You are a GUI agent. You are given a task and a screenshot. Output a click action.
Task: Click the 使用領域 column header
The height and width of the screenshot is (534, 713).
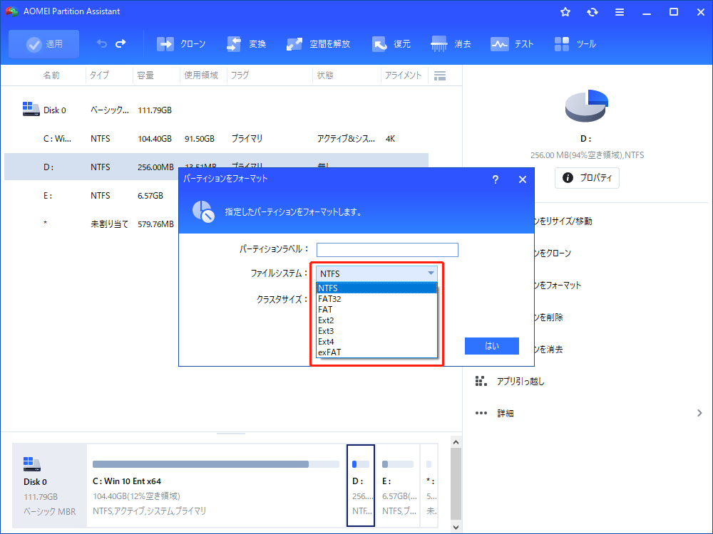click(x=201, y=75)
